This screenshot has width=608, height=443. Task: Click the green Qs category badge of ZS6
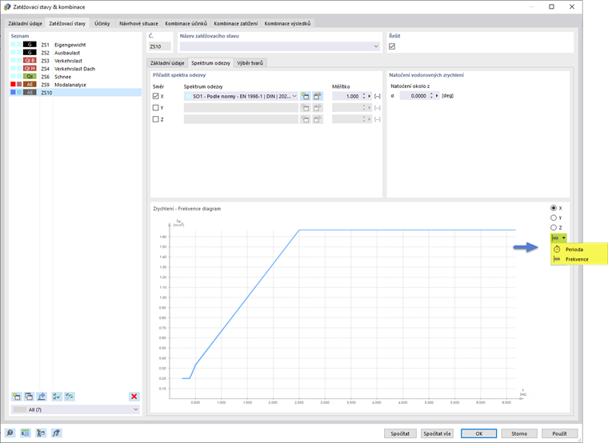point(30,76)
